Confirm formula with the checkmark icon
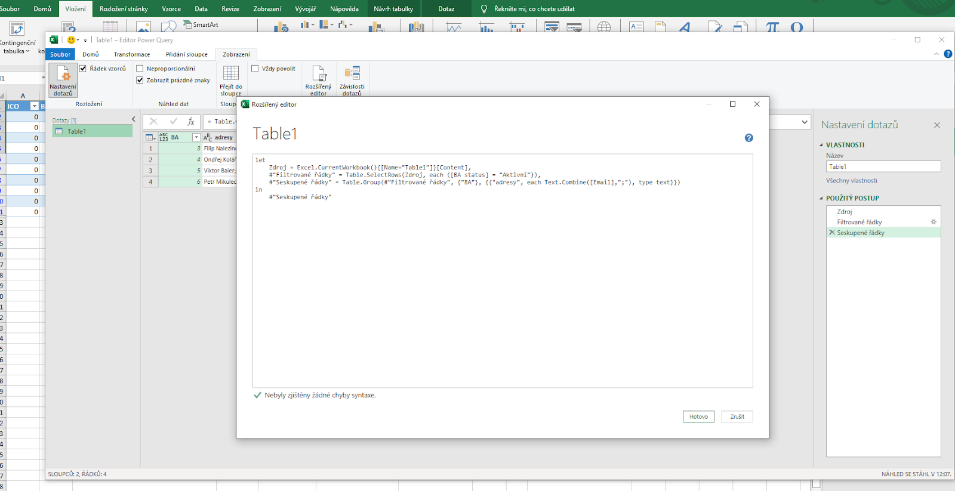This screenshot has width=955, height=491. 173,121
